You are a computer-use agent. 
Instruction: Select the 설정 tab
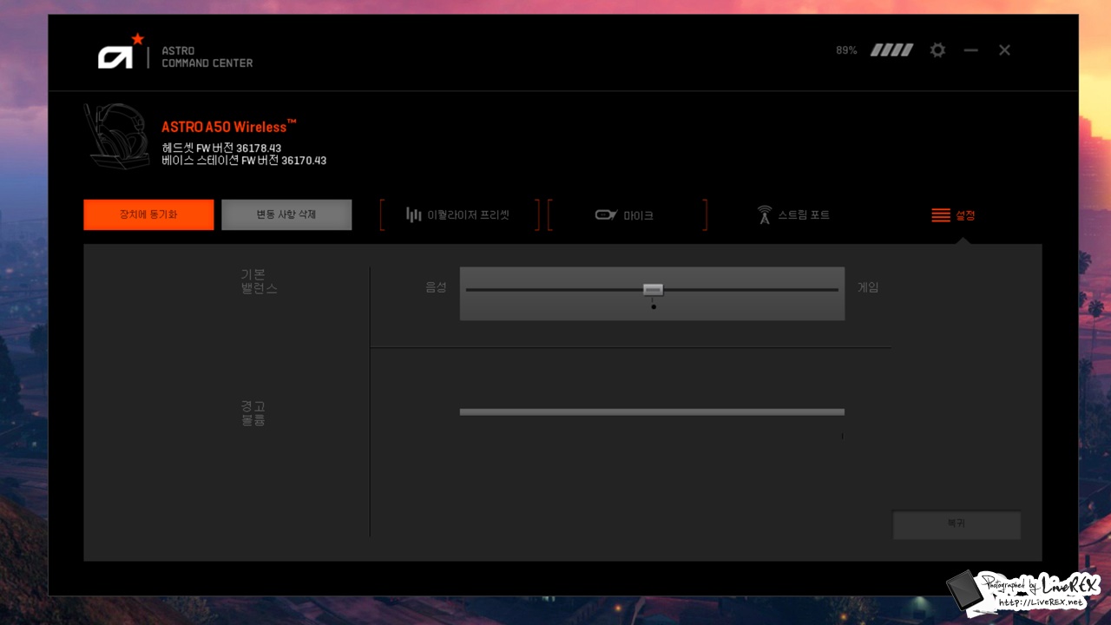point(953,214)
